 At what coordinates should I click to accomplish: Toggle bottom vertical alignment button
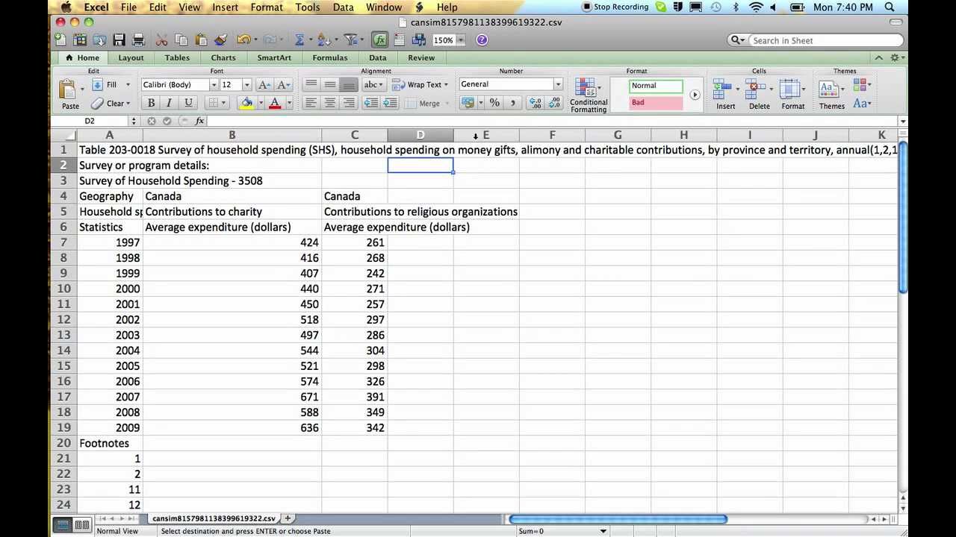(x=349, y=84)
